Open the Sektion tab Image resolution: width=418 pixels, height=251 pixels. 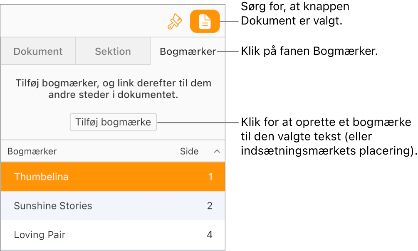[x=113, y=51]
